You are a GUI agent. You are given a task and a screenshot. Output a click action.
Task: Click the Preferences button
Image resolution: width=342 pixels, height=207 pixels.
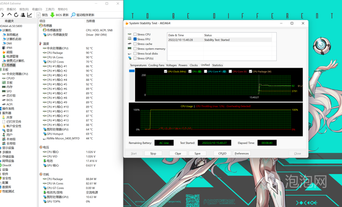(242, 153)
